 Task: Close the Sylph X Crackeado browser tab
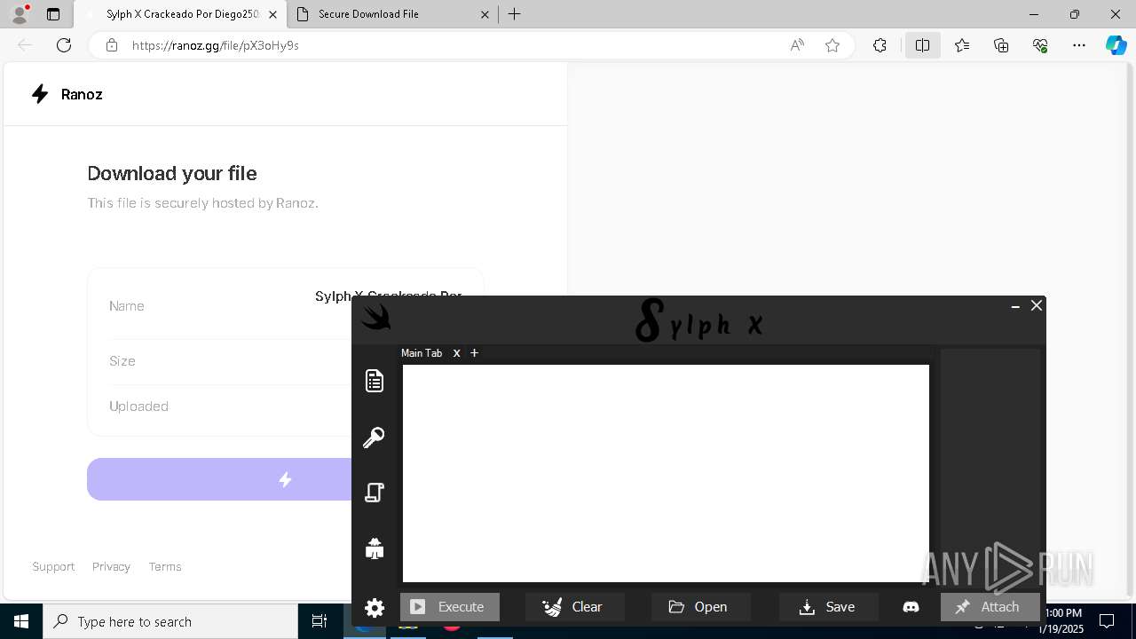(x=272, y=14)
